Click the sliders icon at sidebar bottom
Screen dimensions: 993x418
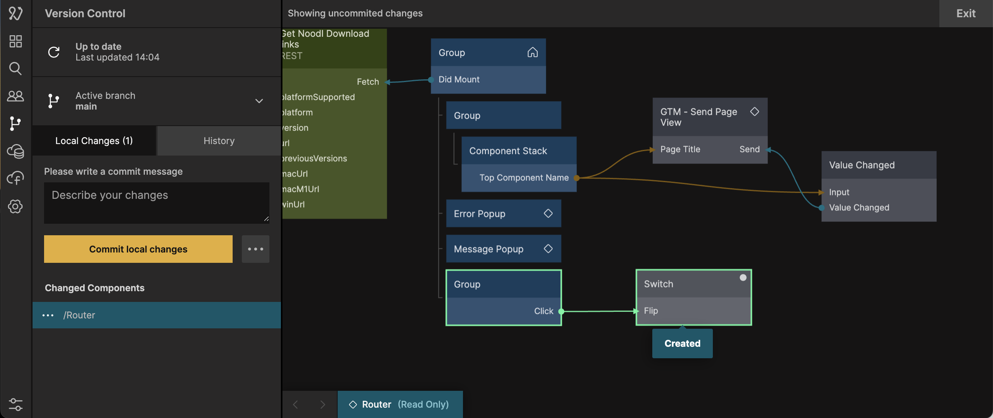tap(15, 404)
